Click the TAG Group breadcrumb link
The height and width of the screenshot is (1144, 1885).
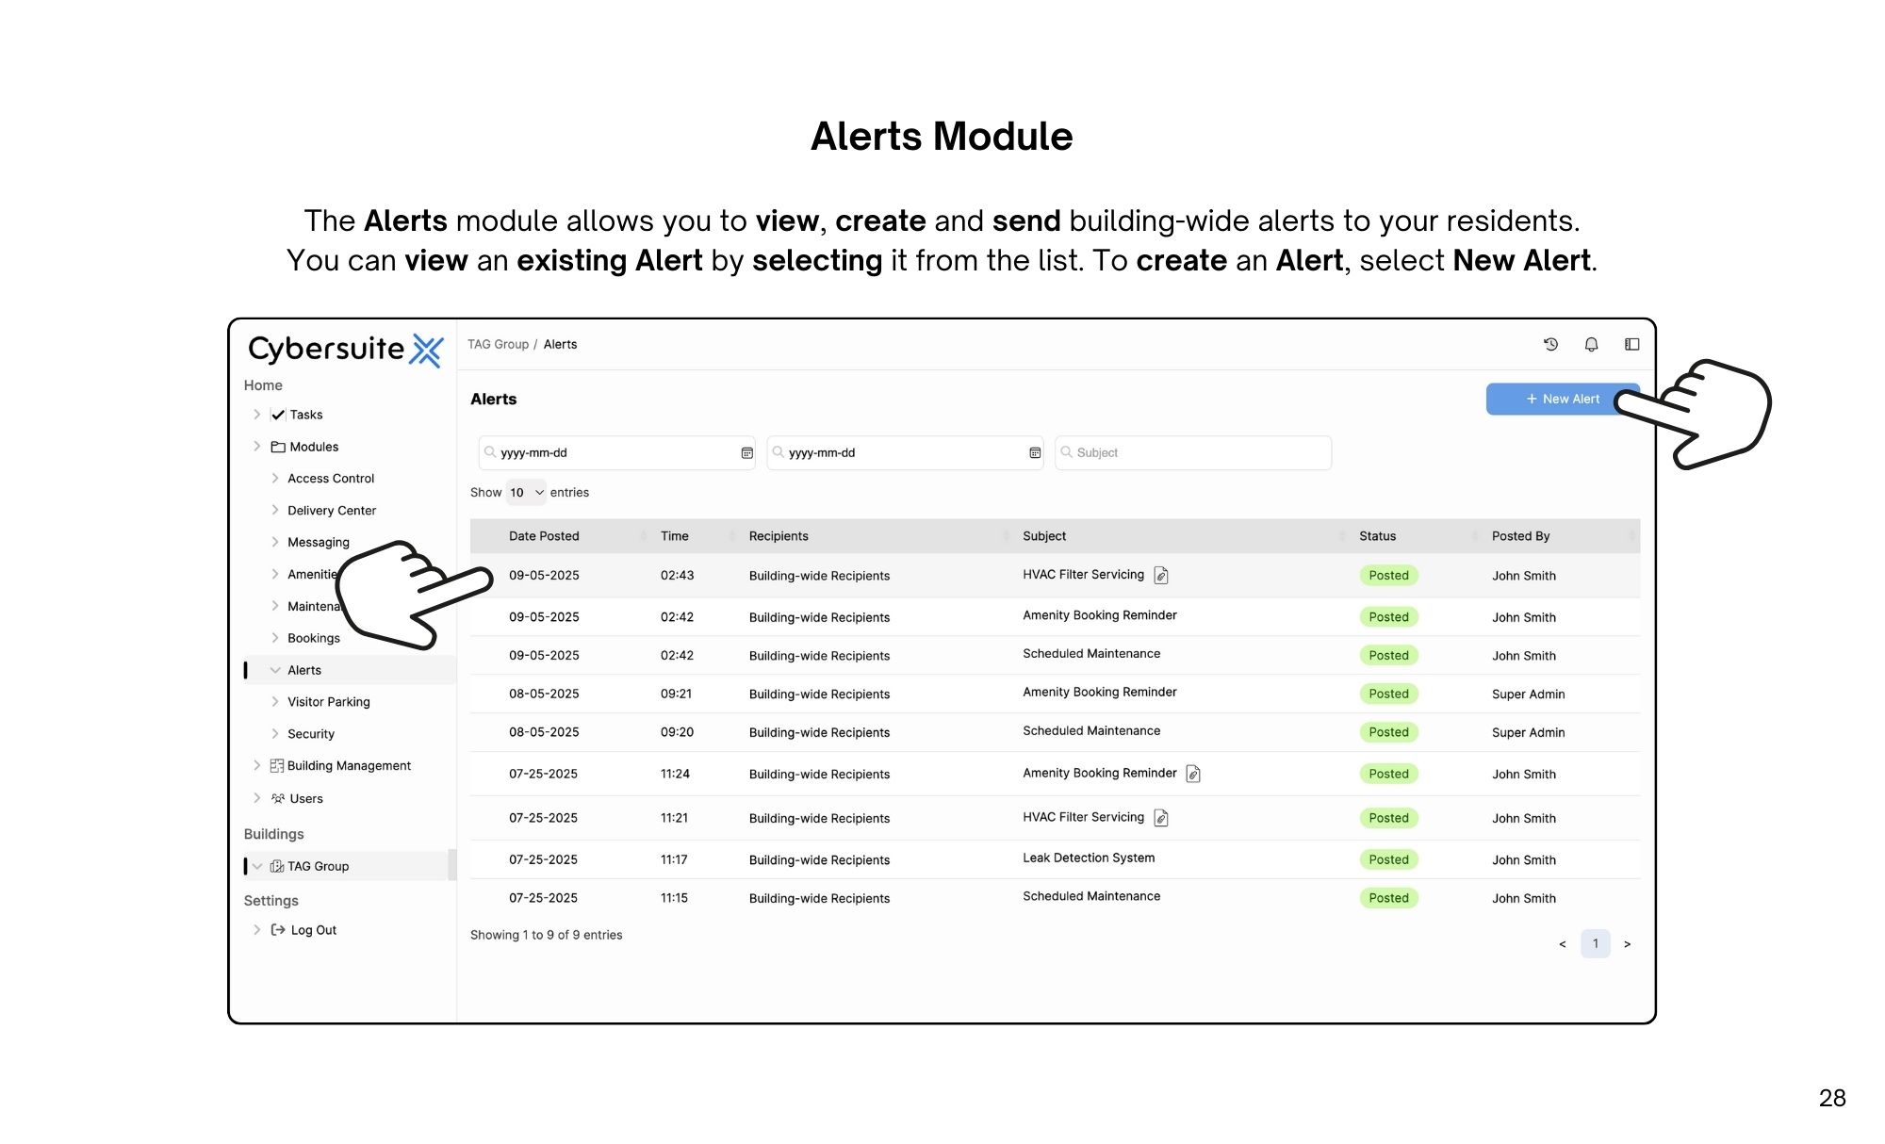(x=498, y=344)
